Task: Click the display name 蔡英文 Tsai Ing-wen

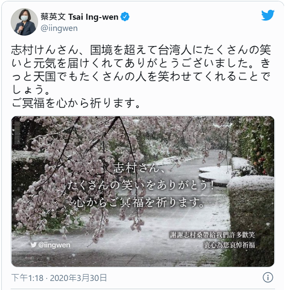Action: click(x=79, y=17)
